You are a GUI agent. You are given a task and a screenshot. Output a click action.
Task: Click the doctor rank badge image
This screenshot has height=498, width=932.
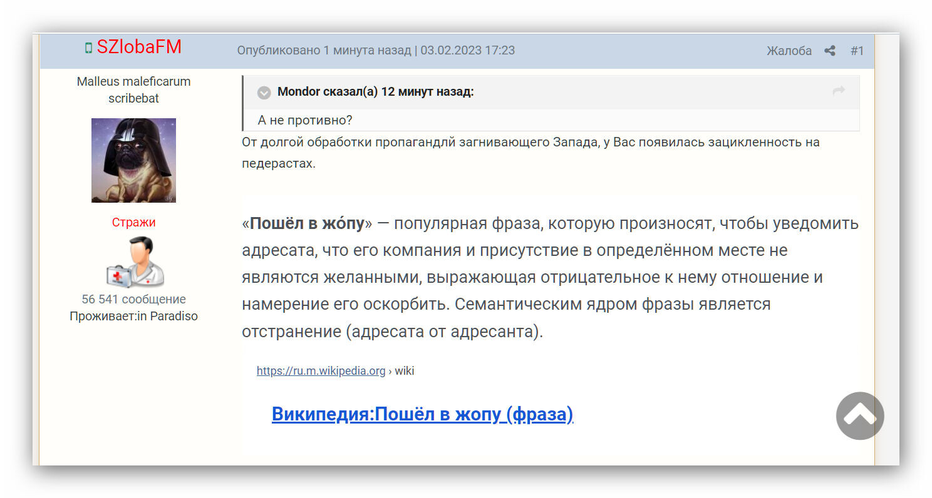point(134,263)
